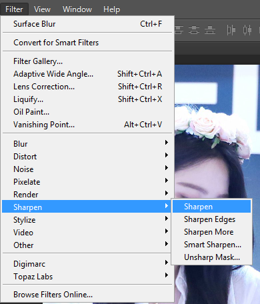
Task: Open the View menu
Action: tap(42, 9)
